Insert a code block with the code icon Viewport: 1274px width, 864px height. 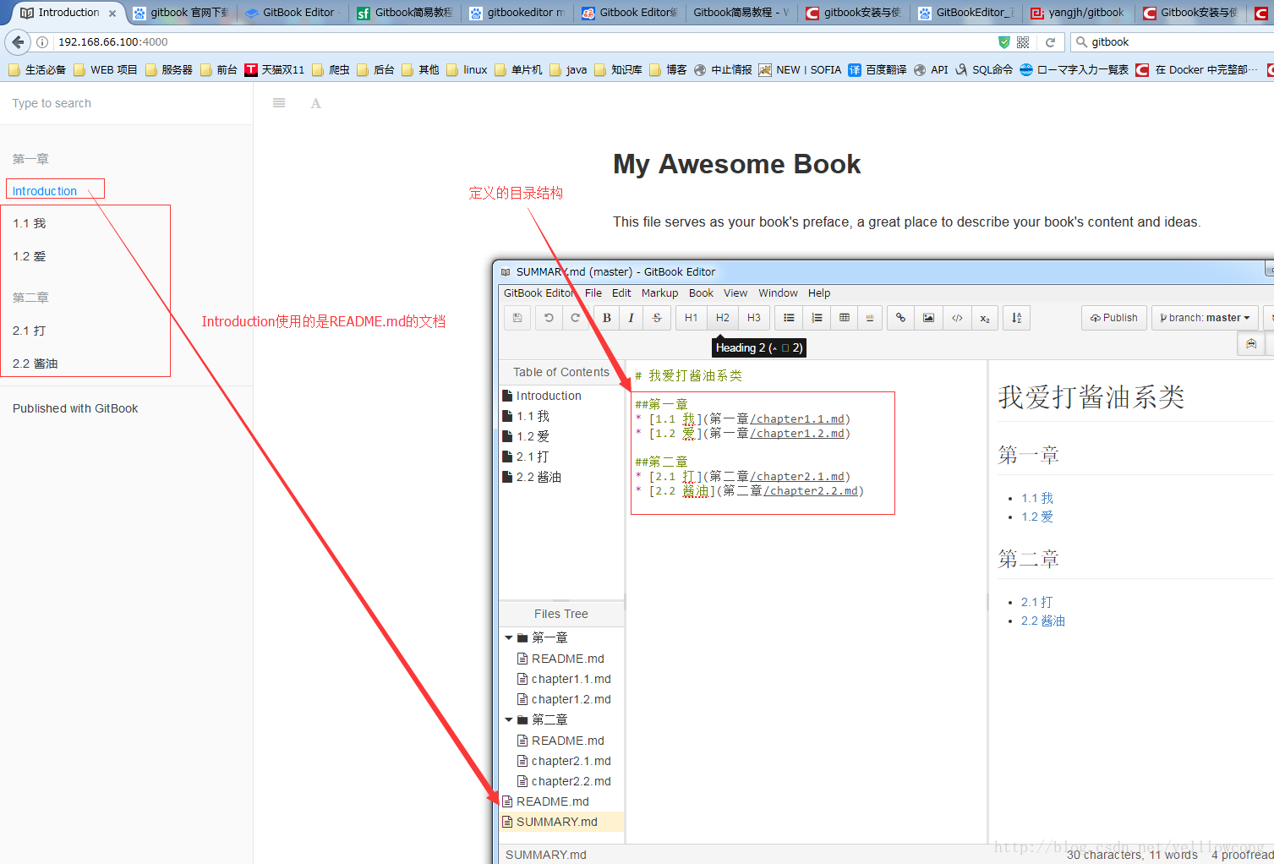coord(957,318)
